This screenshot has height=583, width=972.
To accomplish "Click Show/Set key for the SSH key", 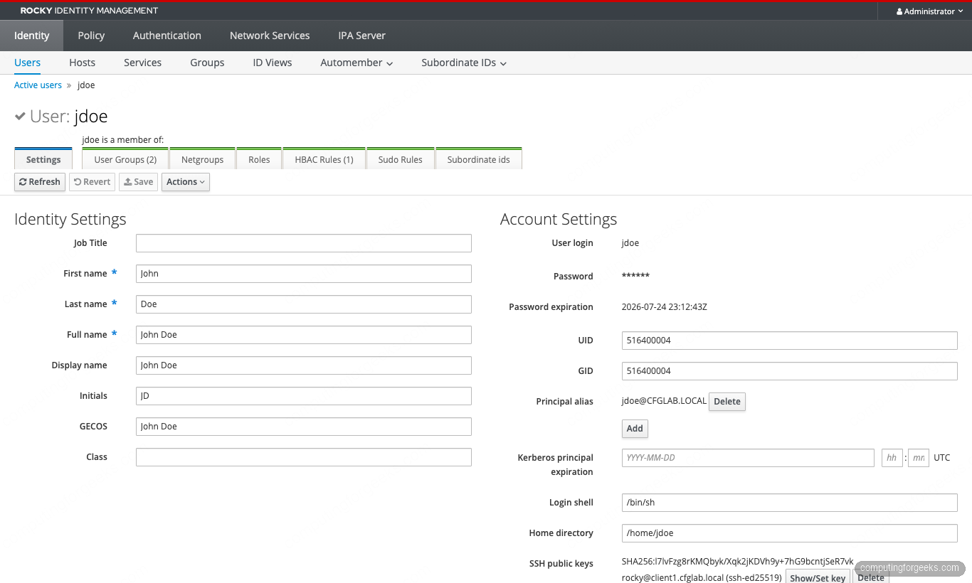I will (x=817, y=577).
